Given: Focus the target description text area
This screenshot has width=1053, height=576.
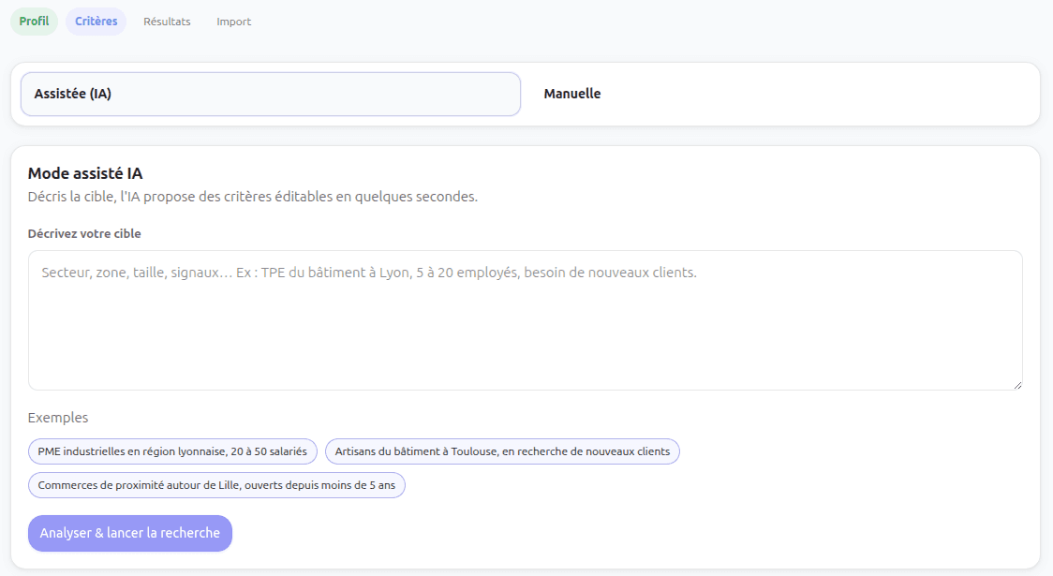Looking at the screenshot, I should tap(525, 318).
